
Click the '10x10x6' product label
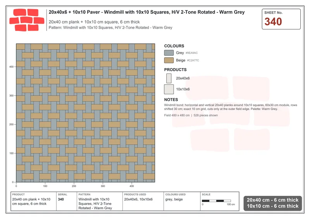click(183, 89)
